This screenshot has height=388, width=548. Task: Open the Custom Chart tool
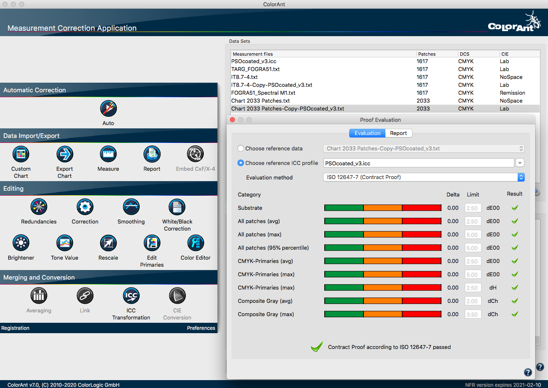pyautogui.click(x=21, y=155)
